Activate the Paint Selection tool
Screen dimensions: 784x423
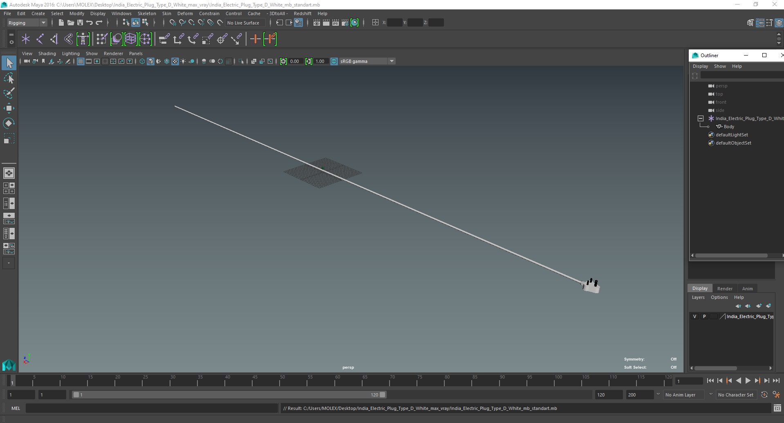[x=9, y=93]
